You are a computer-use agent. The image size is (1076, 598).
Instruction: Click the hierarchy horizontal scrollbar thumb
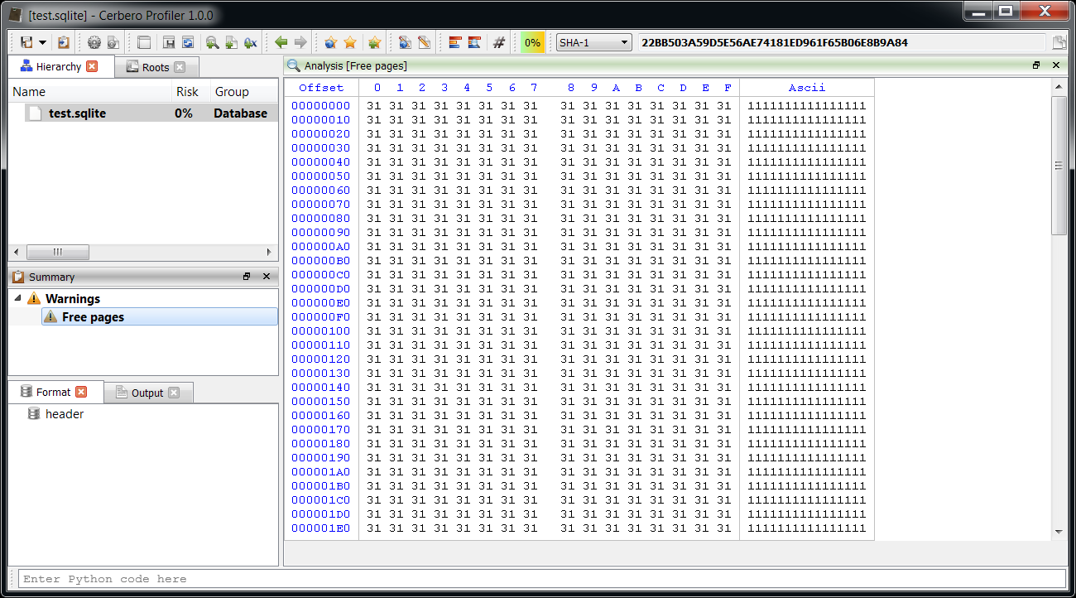coord(58,252)
